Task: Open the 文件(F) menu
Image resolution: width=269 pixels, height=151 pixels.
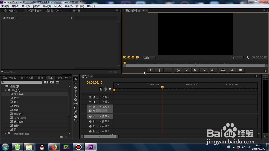Action: click(x=5, y=6)
